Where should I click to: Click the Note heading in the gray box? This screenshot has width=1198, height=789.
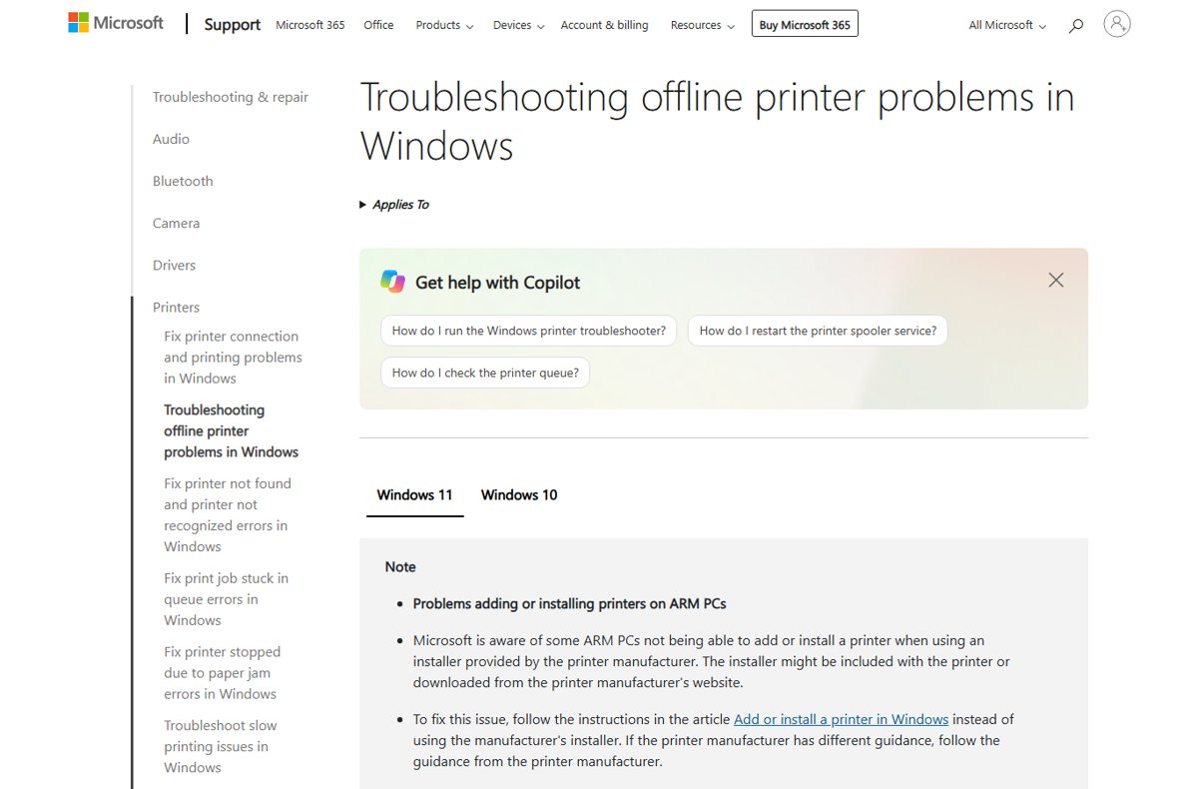click(400, 566)
